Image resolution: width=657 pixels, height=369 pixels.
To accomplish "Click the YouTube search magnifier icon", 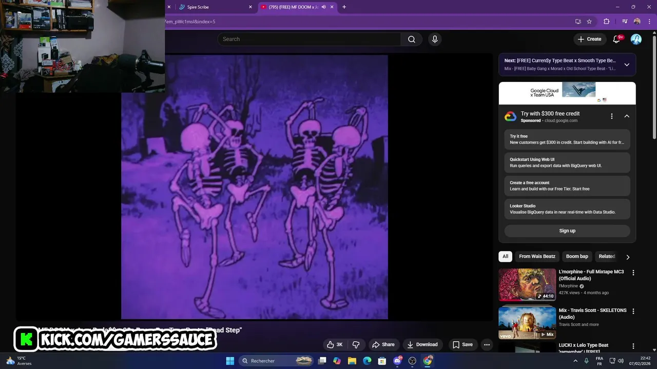I will (412, 39).
